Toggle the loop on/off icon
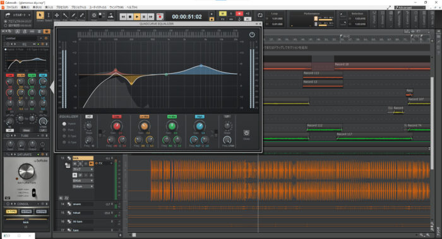The width and height of the screenshot is (442, 239). [x=260, y=15]
